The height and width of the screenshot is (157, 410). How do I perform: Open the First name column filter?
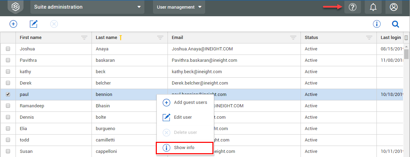point(84,38)
